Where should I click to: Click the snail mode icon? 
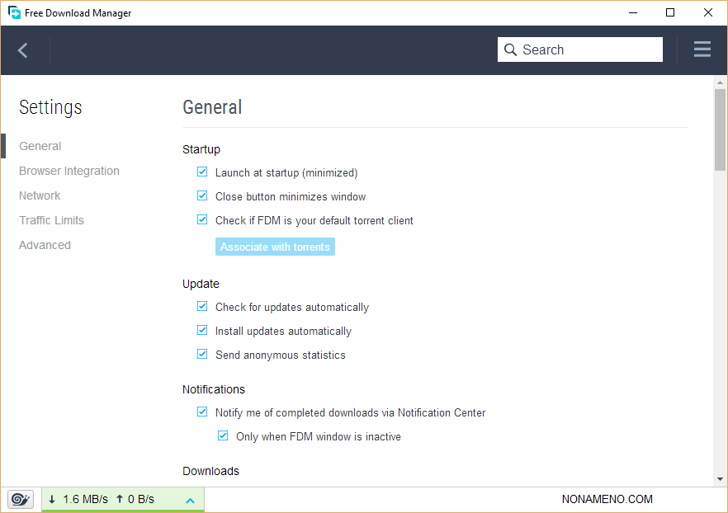point(21,499)
